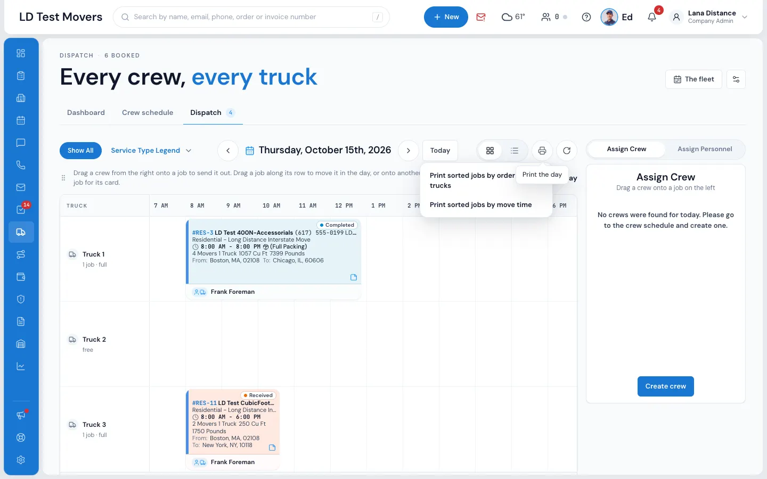The height and width of the screenshot is (479, 767).
Task: Open the red mail icon in header
Action: tap(481, 17)
